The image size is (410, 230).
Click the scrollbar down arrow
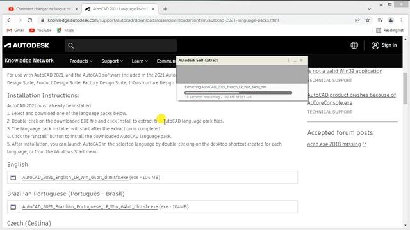pyautogui.click(x=406, y=225)
